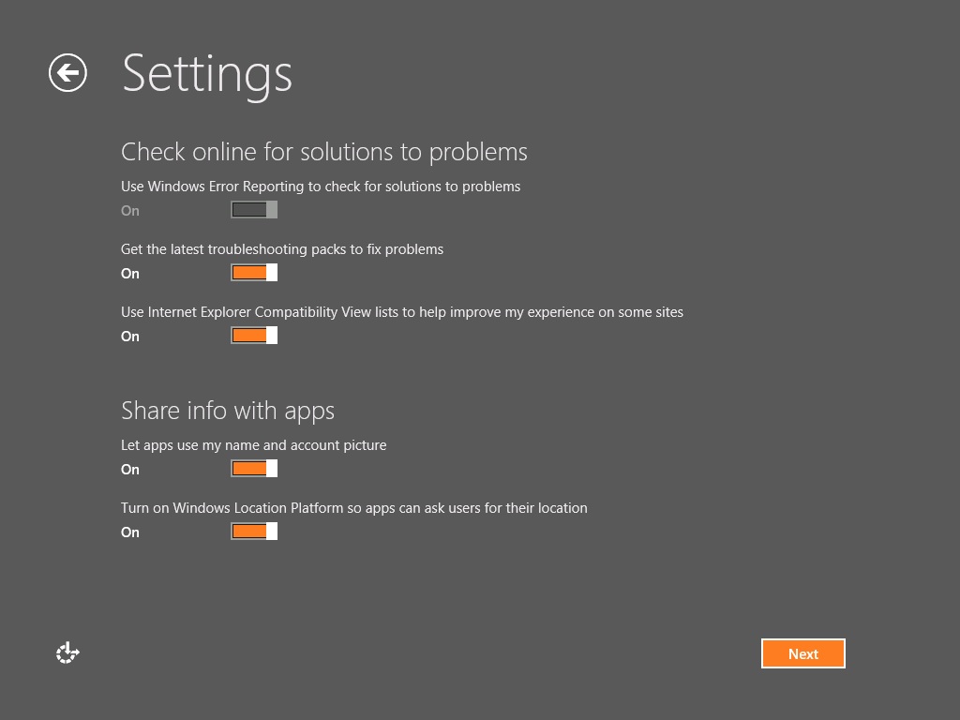Click the 'Turn on Windows Location Platform' label
The width and height of the screenshot is (960, 720).
[x=354, y=508]
